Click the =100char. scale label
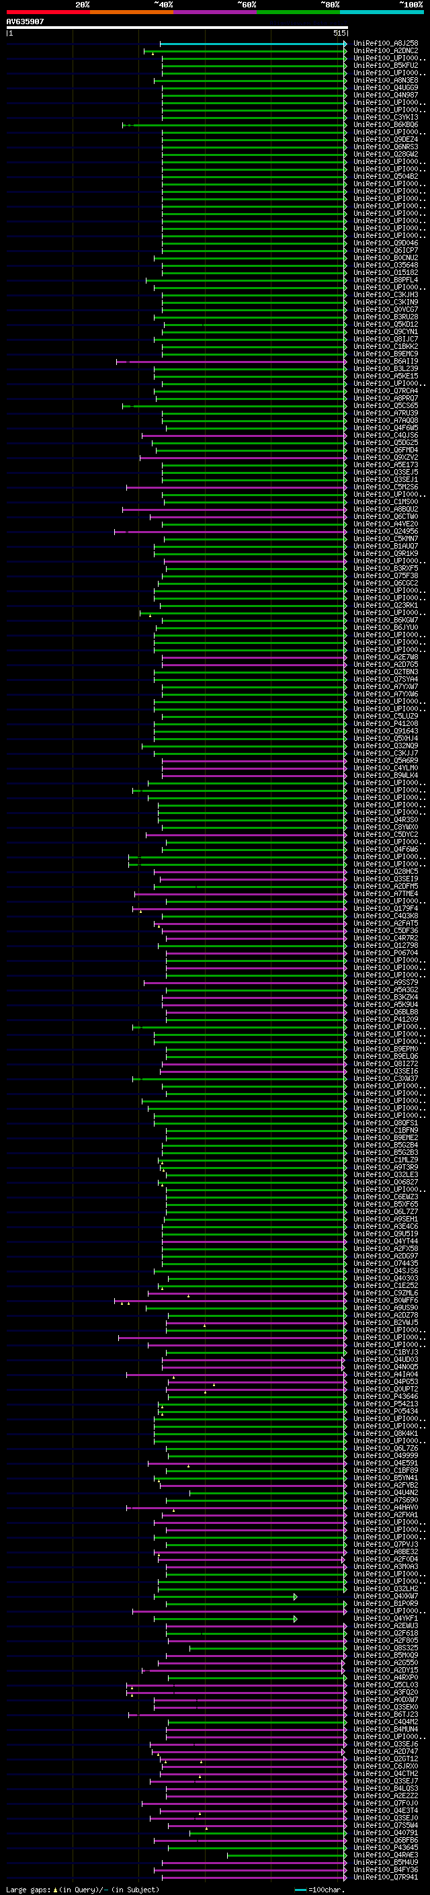Image resolution: width=430 pixels, height=1895 pixels. pos(327,1889)
